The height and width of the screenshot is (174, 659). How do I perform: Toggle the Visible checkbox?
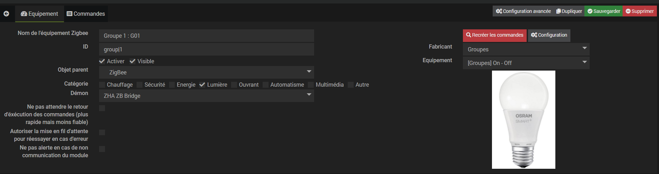[132, 61]
